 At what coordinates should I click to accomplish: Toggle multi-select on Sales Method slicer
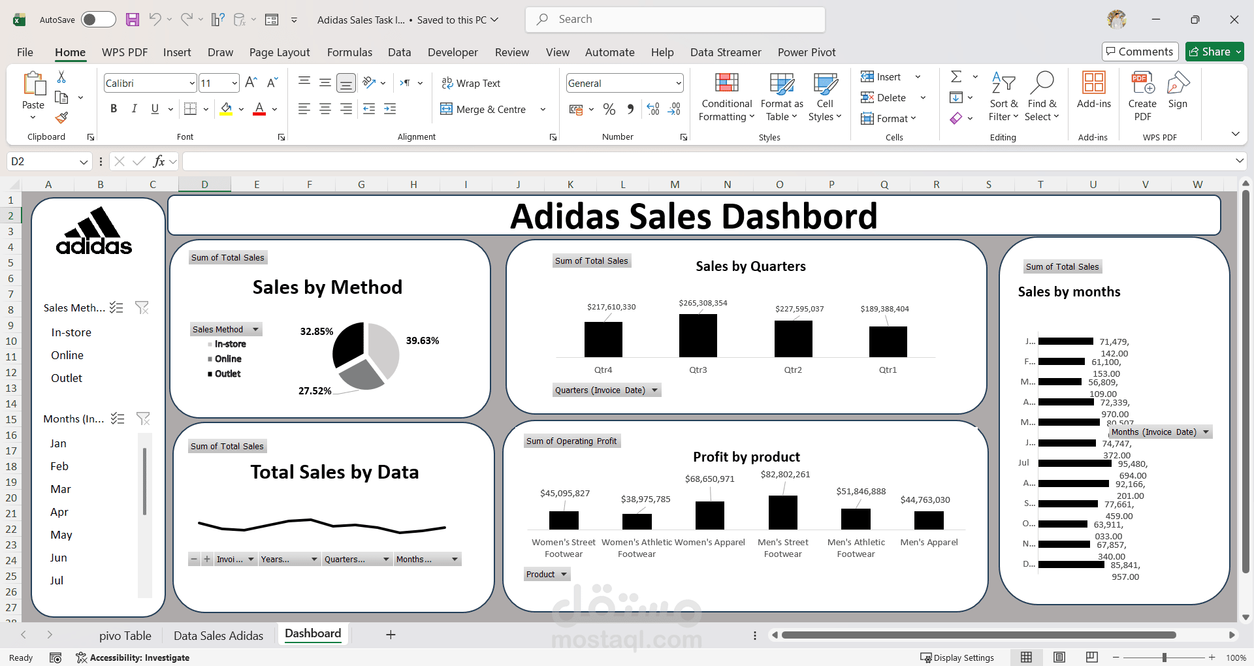[x=116, y=308]
